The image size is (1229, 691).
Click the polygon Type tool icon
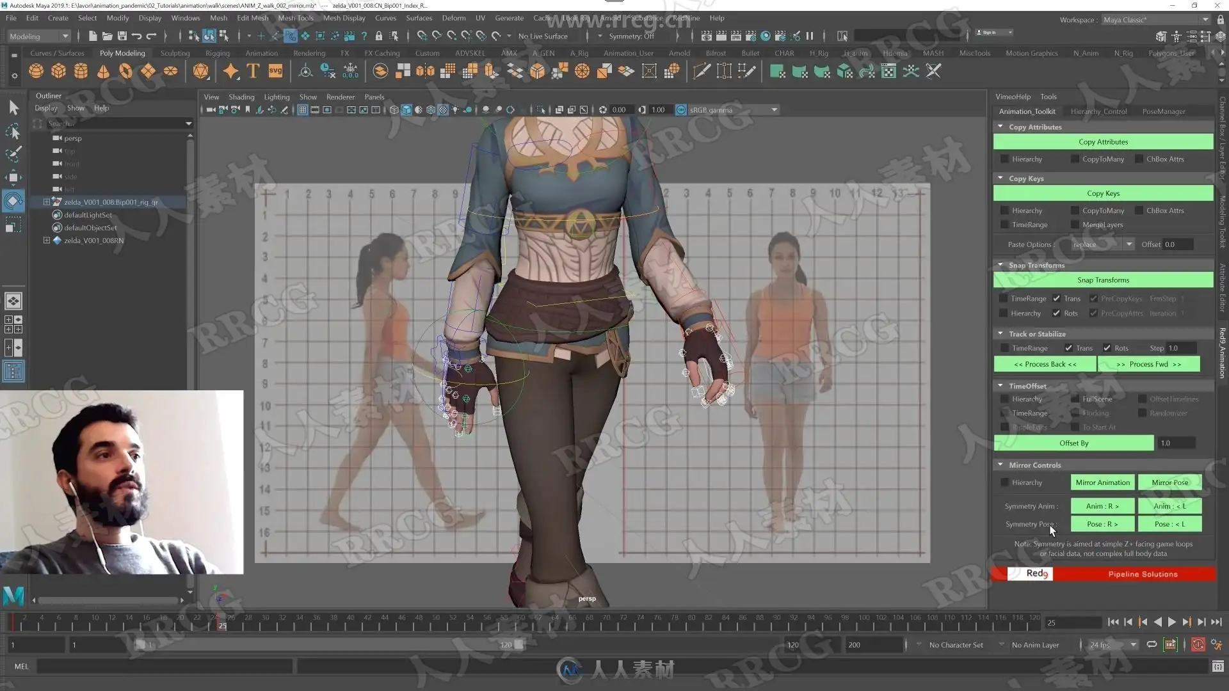253,72
